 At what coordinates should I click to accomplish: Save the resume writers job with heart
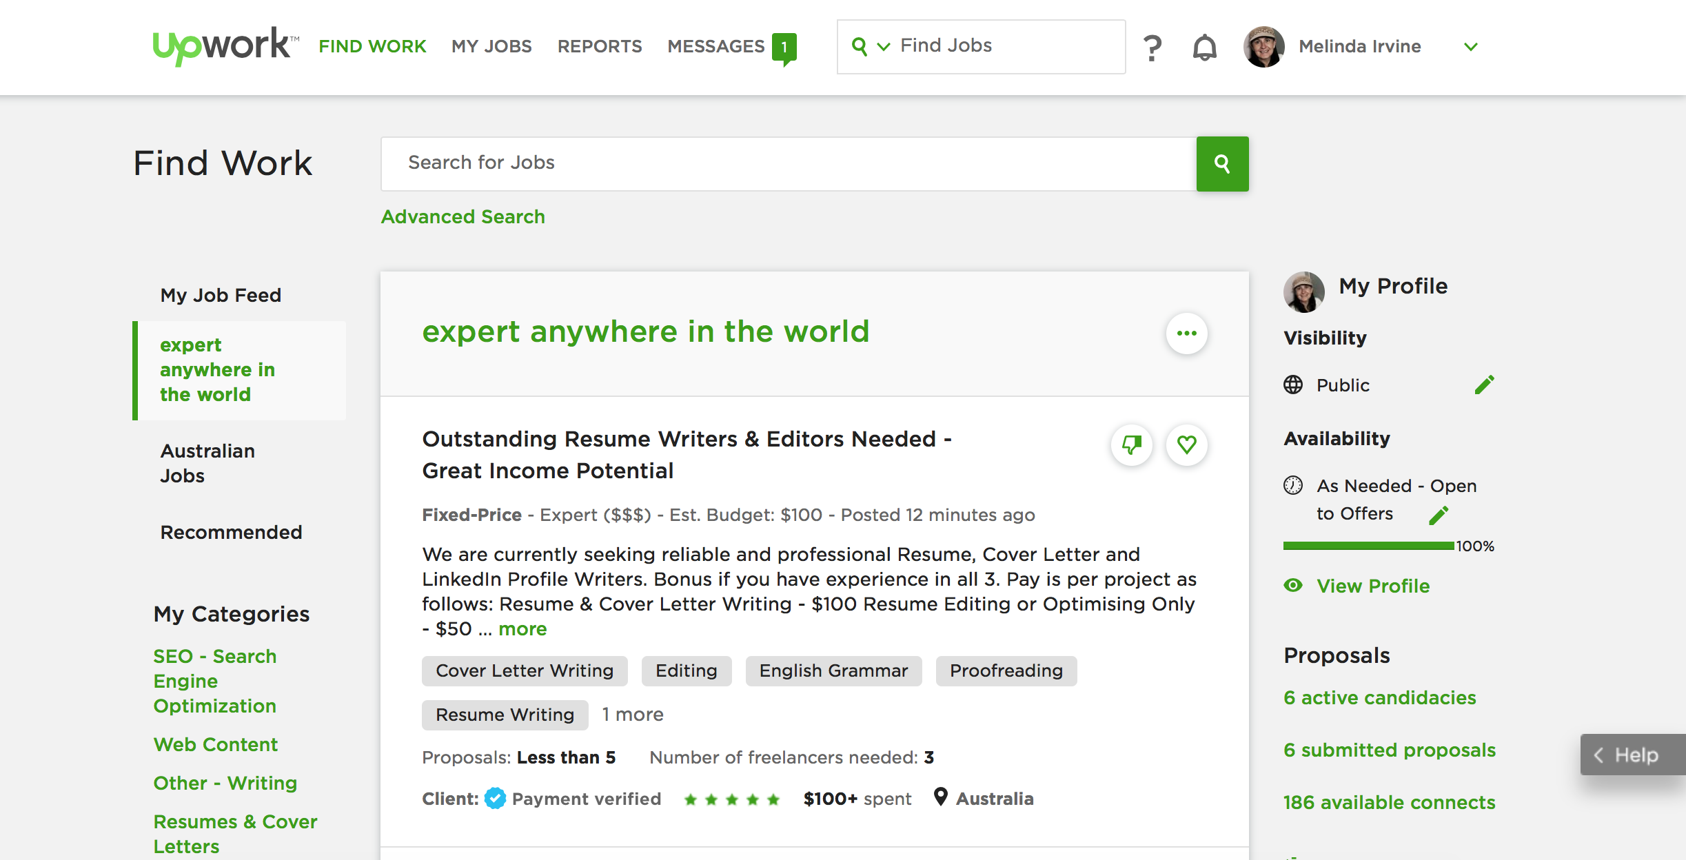(1186, 445)
